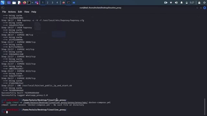Click the terminal prompt cursor at the bottom
This screenshot has width=207, height=116.
(x=7, y=112)
